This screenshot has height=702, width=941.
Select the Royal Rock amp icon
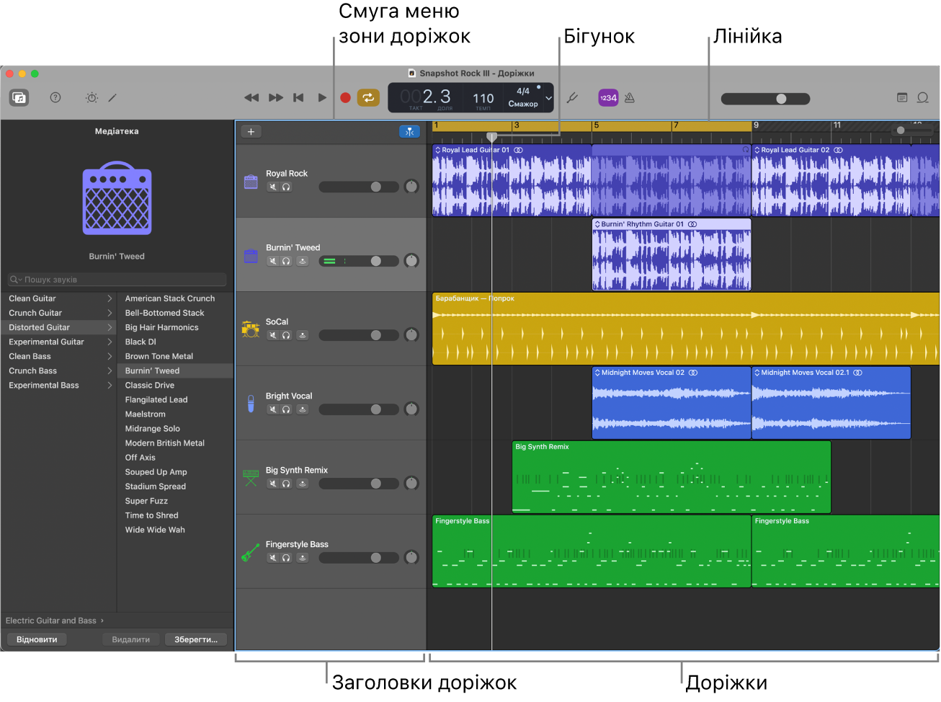point(251,182)
